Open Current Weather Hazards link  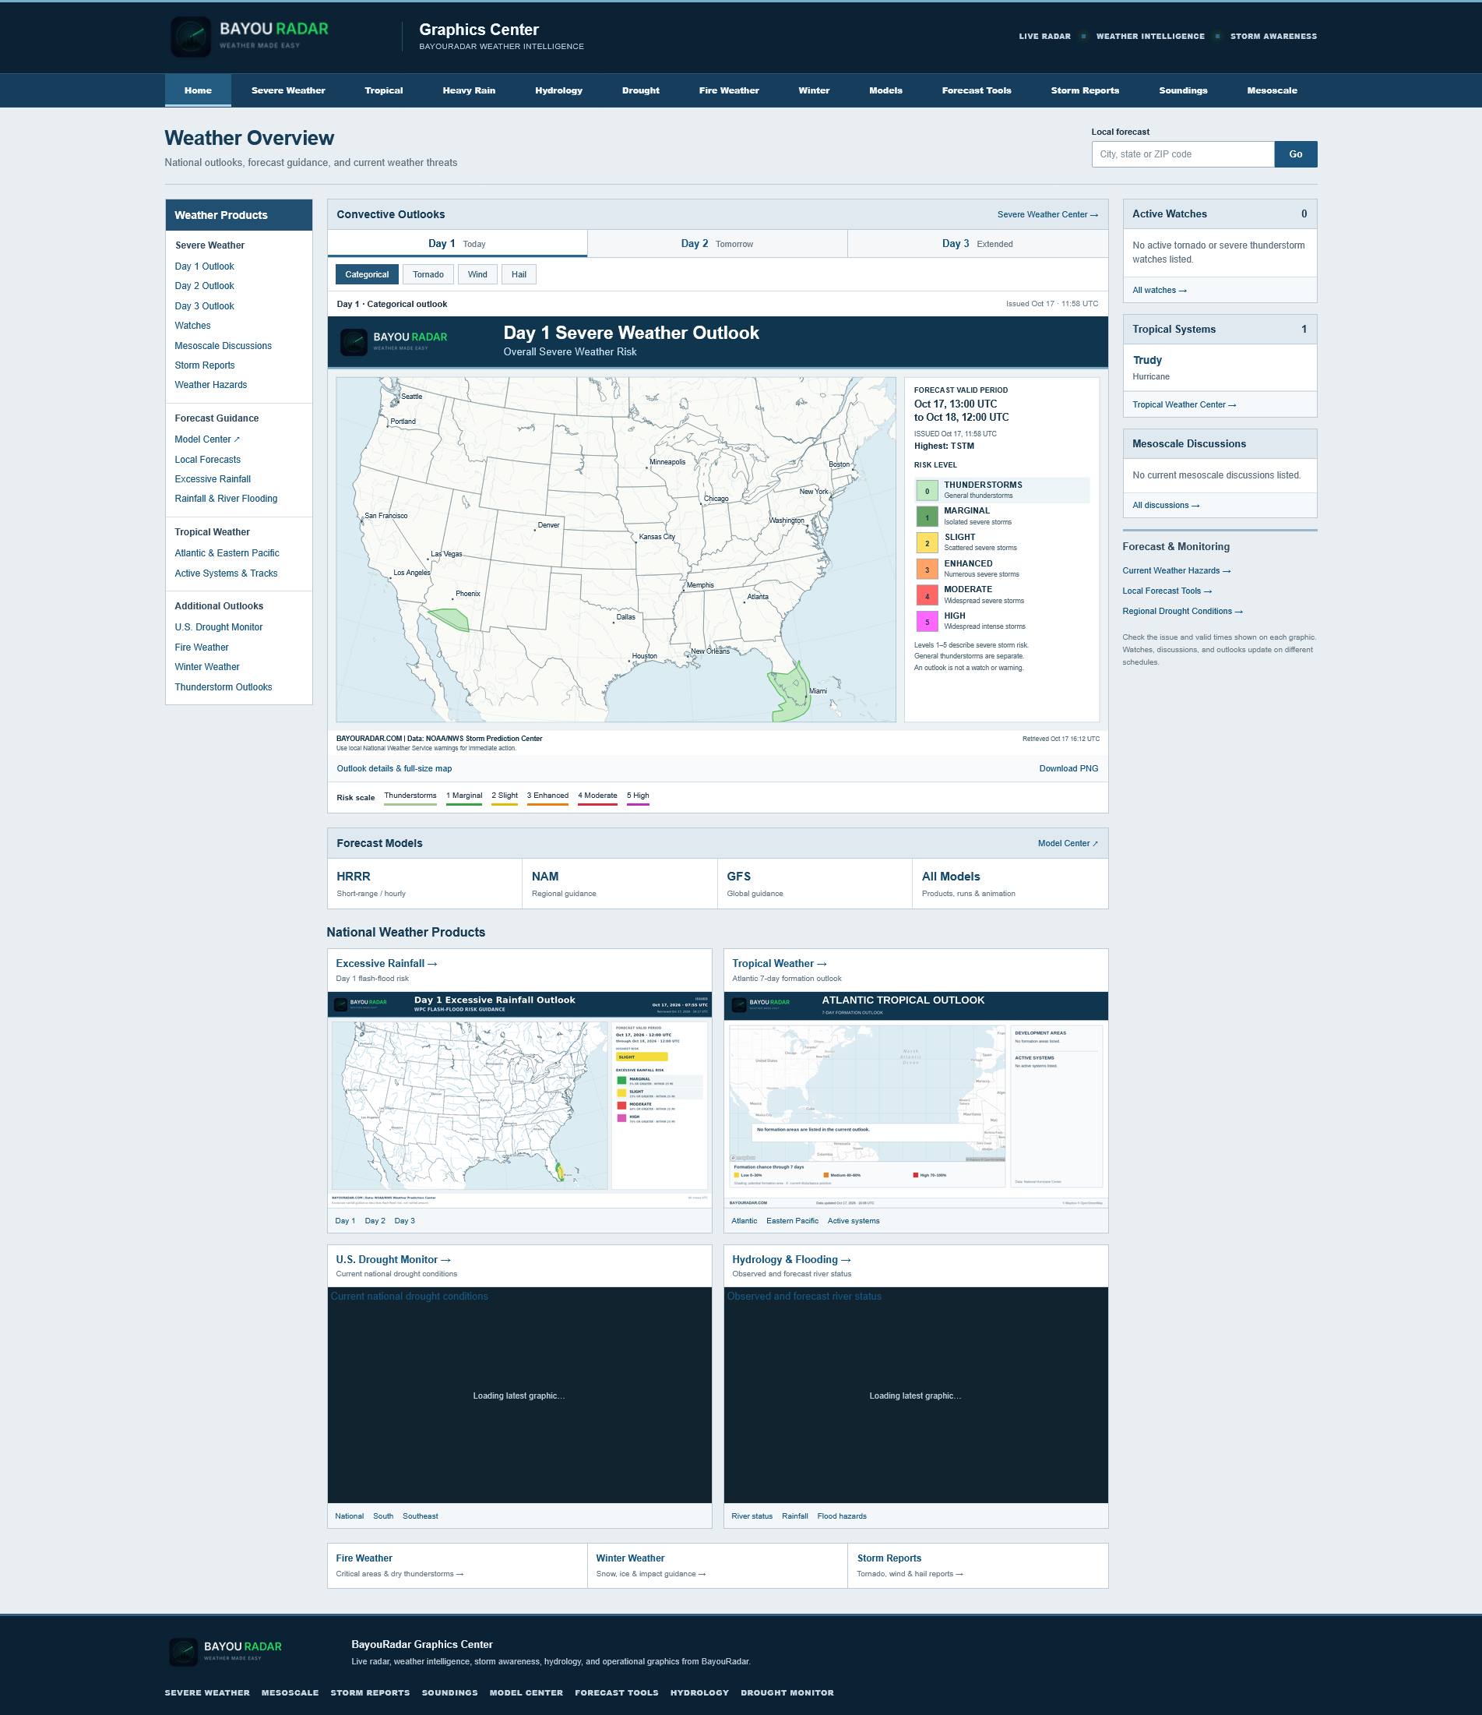[1176, 571]
